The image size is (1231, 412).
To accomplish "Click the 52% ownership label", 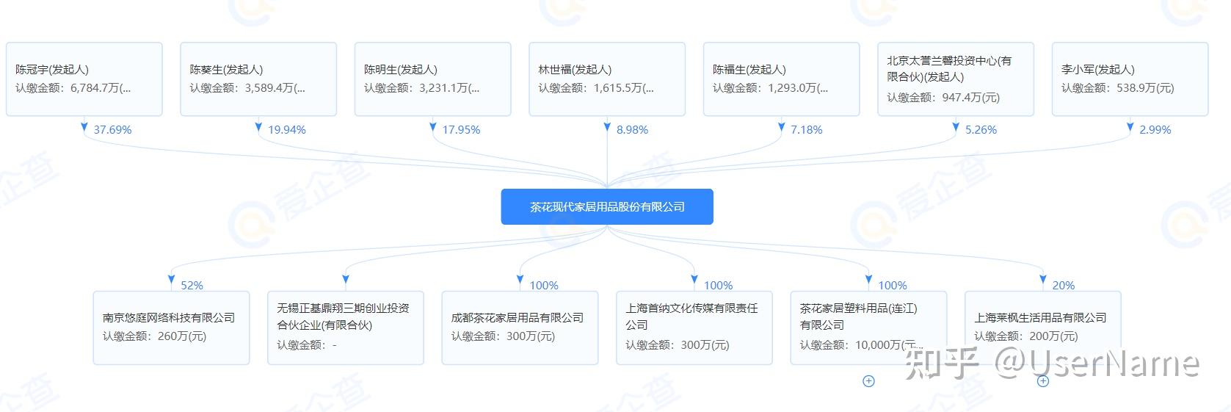I will click(x=192, y=286).
